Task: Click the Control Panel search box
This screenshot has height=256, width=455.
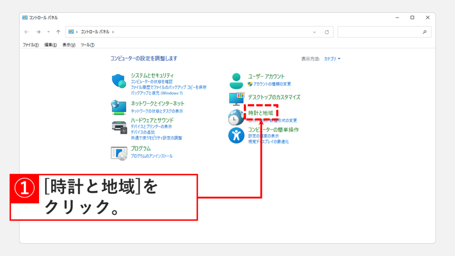Action: [380, 32]
